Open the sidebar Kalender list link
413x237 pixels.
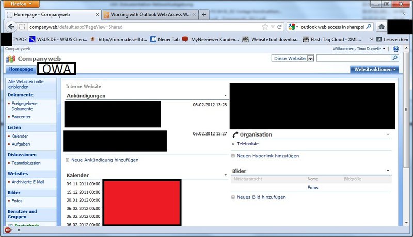click(20, 136)
